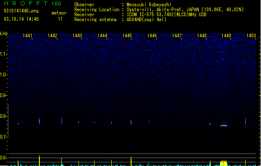Click the HROFFT 1.00 title text
Screen dimensions: 261x166
(x=33, y=3)
